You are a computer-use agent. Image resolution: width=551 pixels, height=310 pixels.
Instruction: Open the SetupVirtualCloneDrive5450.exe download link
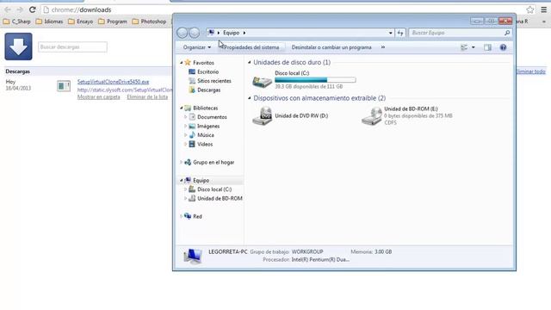click(113, 82)
